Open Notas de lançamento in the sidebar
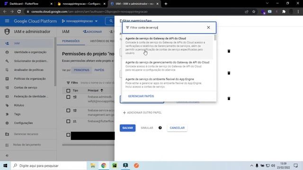 click(x=27, y=145)
